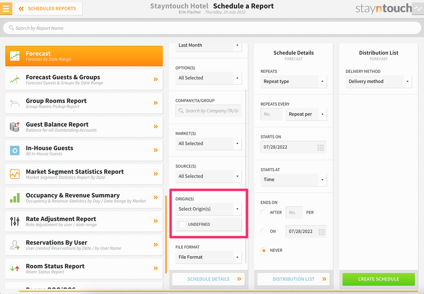The width and height of the screenshot is (424, 294).
Task: Open Forecast Guests & Groups via its chevron
Action: point(156,79)
